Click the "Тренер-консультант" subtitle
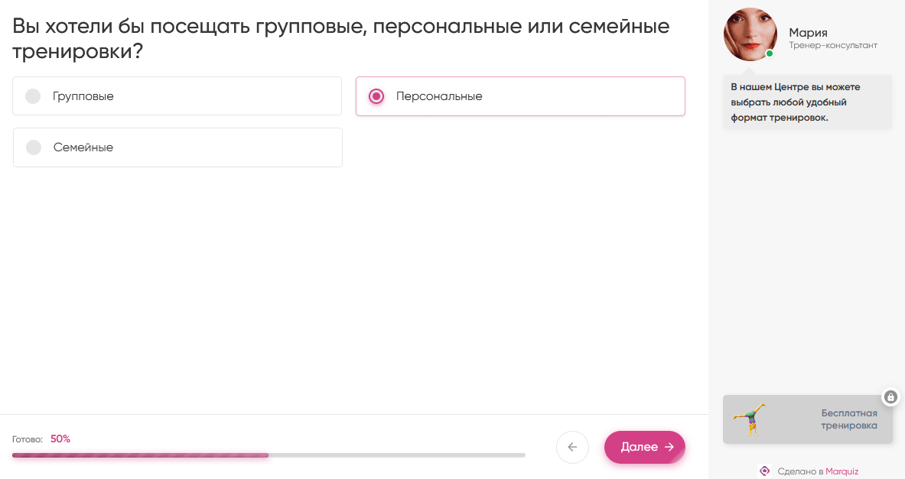This screenshot has height=479, width=905. [x=833, y=46]
